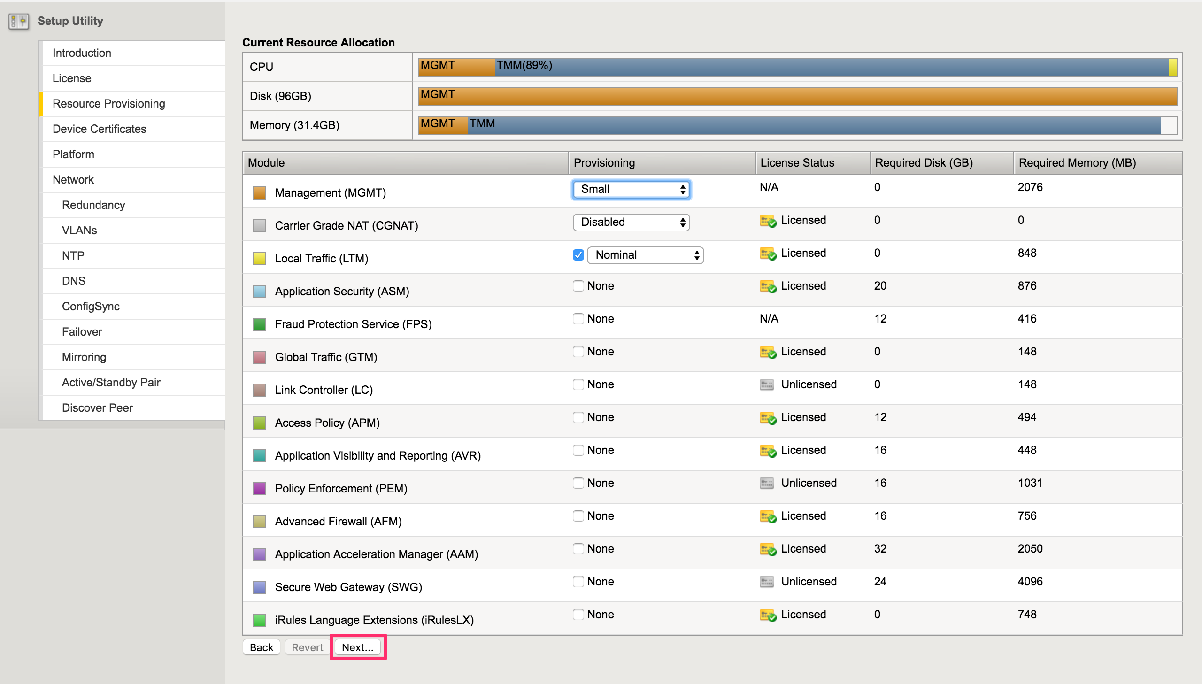
Task: Open Failover in sidebar
Action: [134, 332]
